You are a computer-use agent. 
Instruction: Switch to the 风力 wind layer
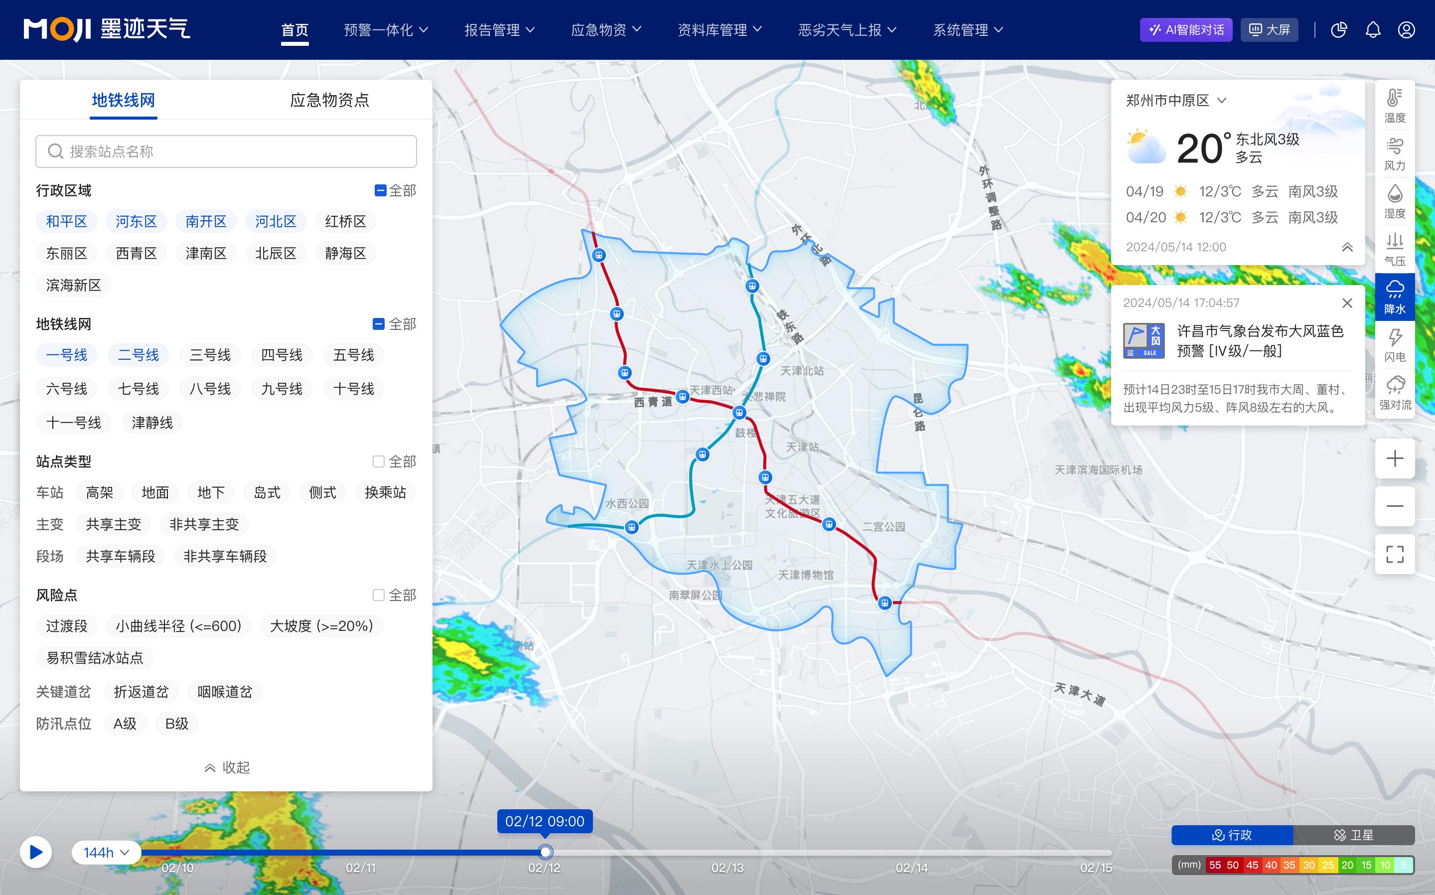point(1395,155)
